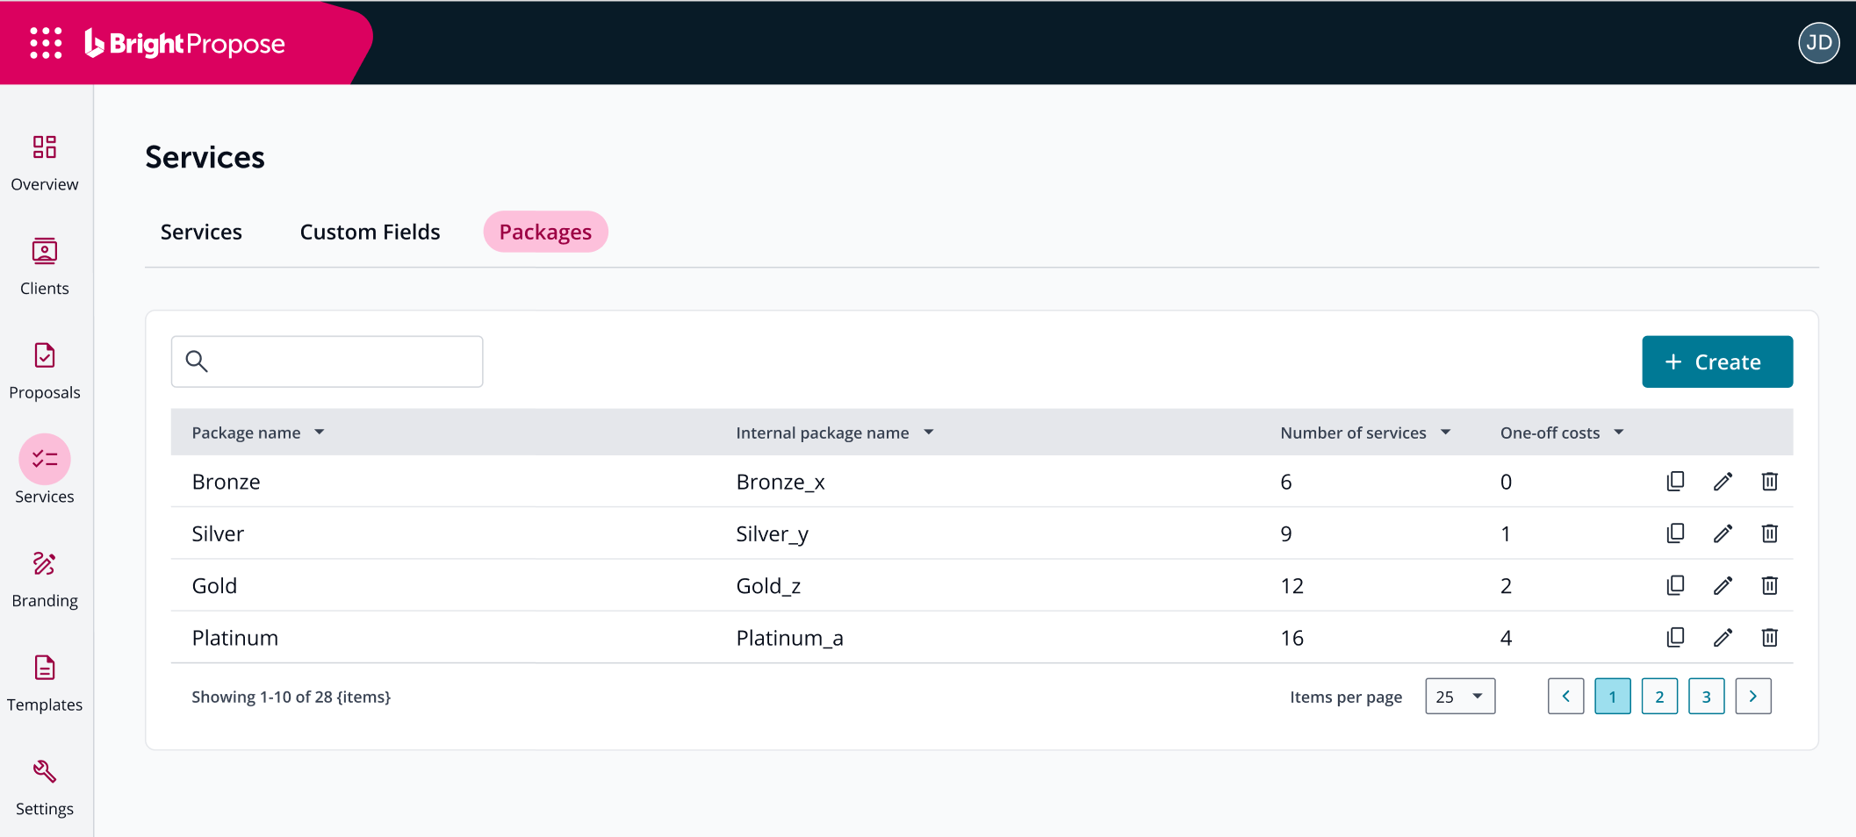The height and width of the screenshot is (837, 1856).
Task: Go to the previous page arrow
Action: pos(1565,697)
